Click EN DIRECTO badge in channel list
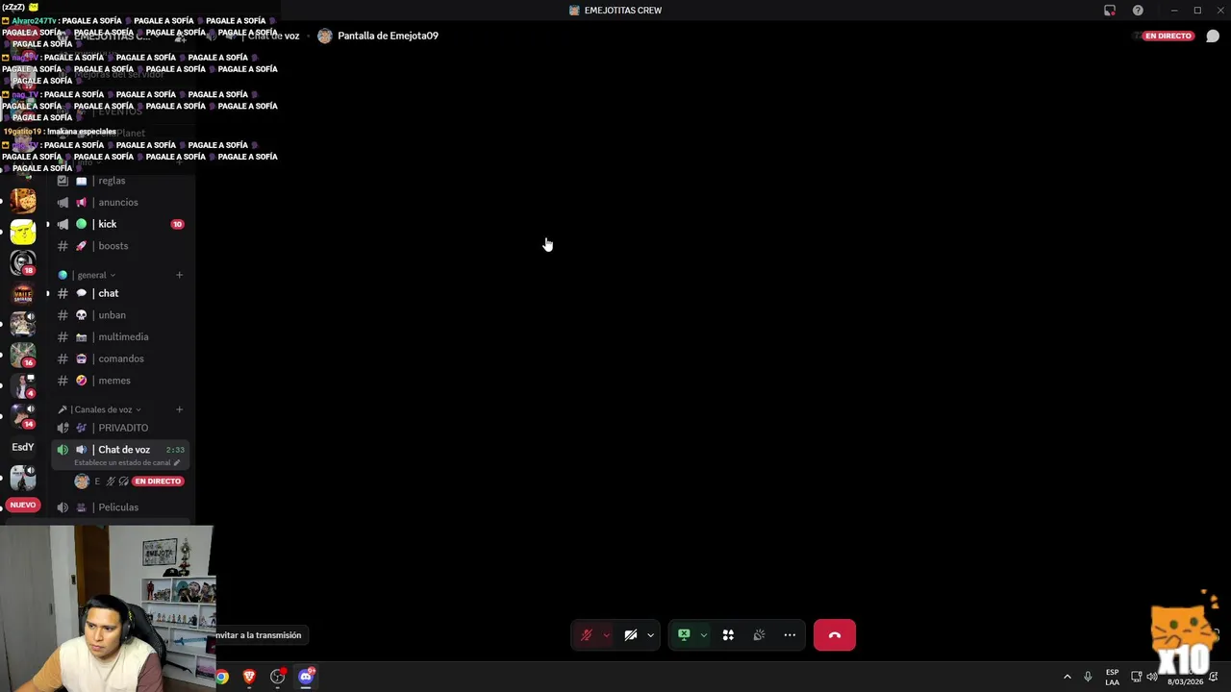1231x692 pixels. (x=158, y=482)
